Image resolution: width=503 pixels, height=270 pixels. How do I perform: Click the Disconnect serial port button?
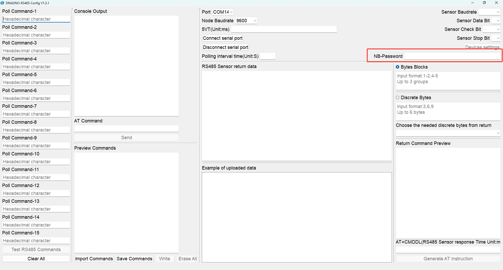[x=225, y=47]
